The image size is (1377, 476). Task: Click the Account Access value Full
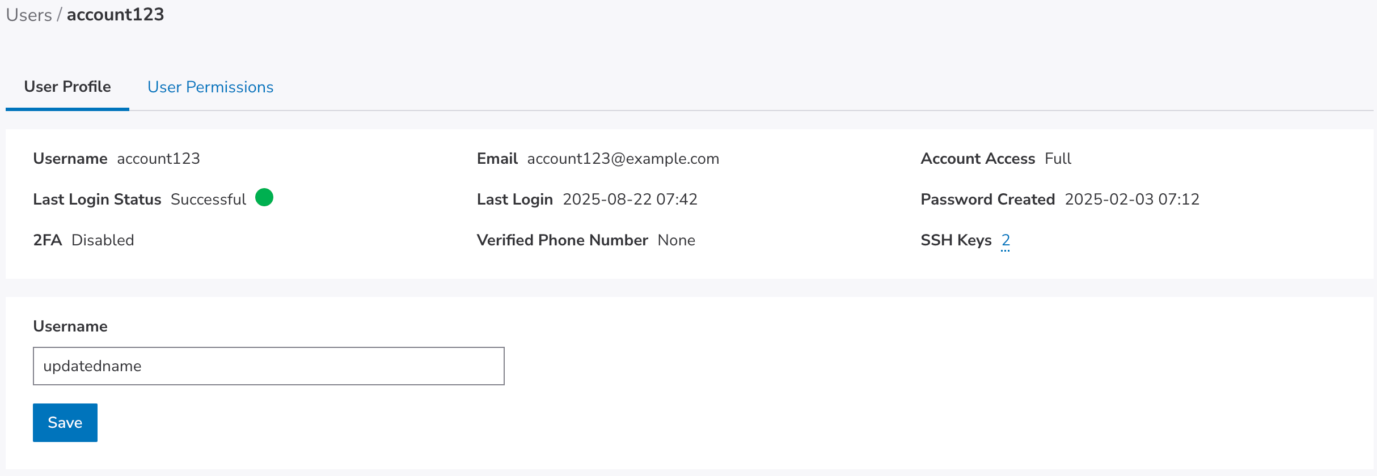point(1058,159)
